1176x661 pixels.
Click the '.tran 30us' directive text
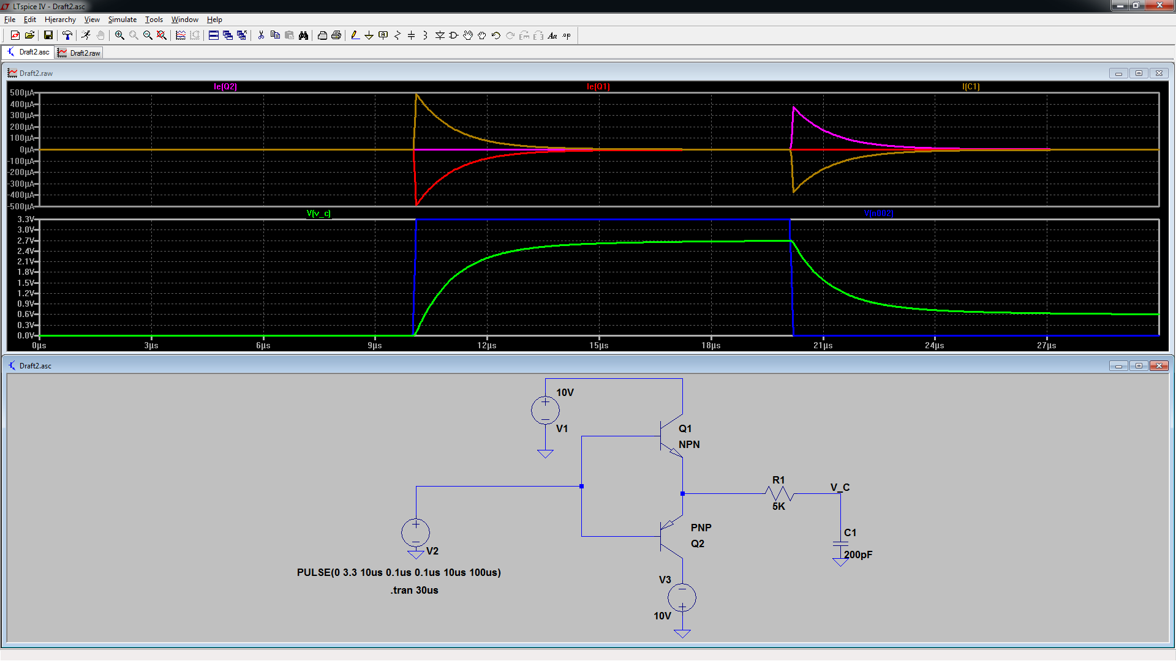[x=415, y=590]
